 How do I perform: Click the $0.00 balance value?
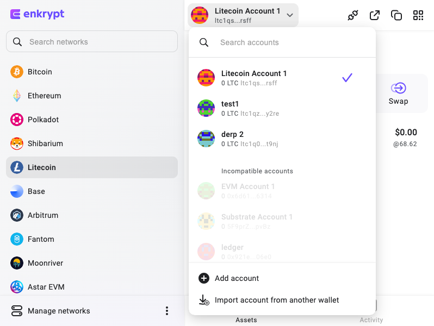tap(406, 133)
